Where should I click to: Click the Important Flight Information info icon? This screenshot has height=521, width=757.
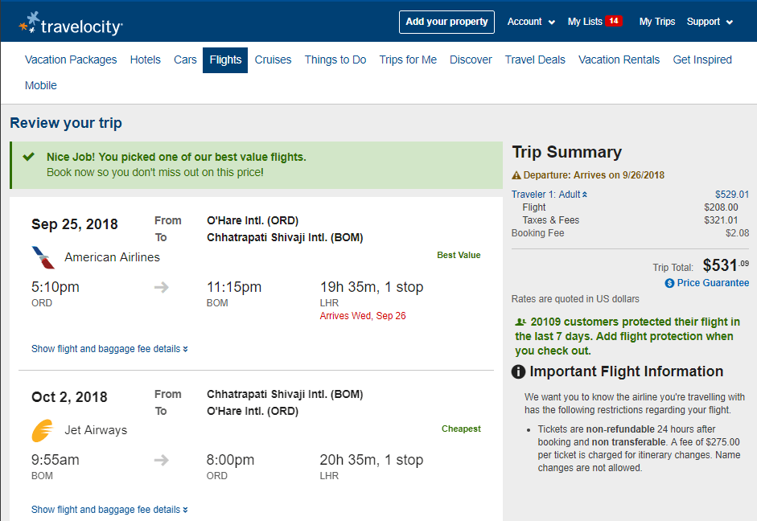(x=519, y=371)
